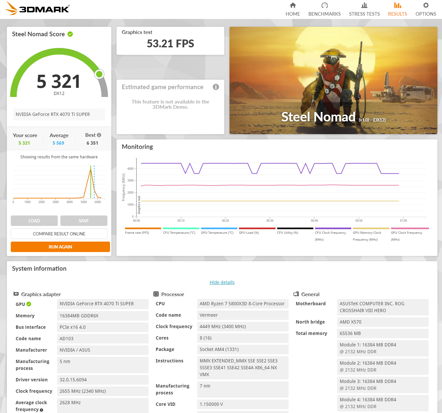Switch to STRESS TESTS tab
This screenshot has height=413, width=442.
coord(364,14)
